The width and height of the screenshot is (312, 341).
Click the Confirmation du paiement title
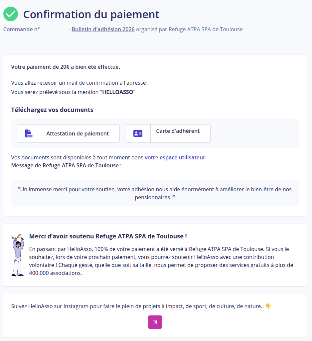coord(91,14)
